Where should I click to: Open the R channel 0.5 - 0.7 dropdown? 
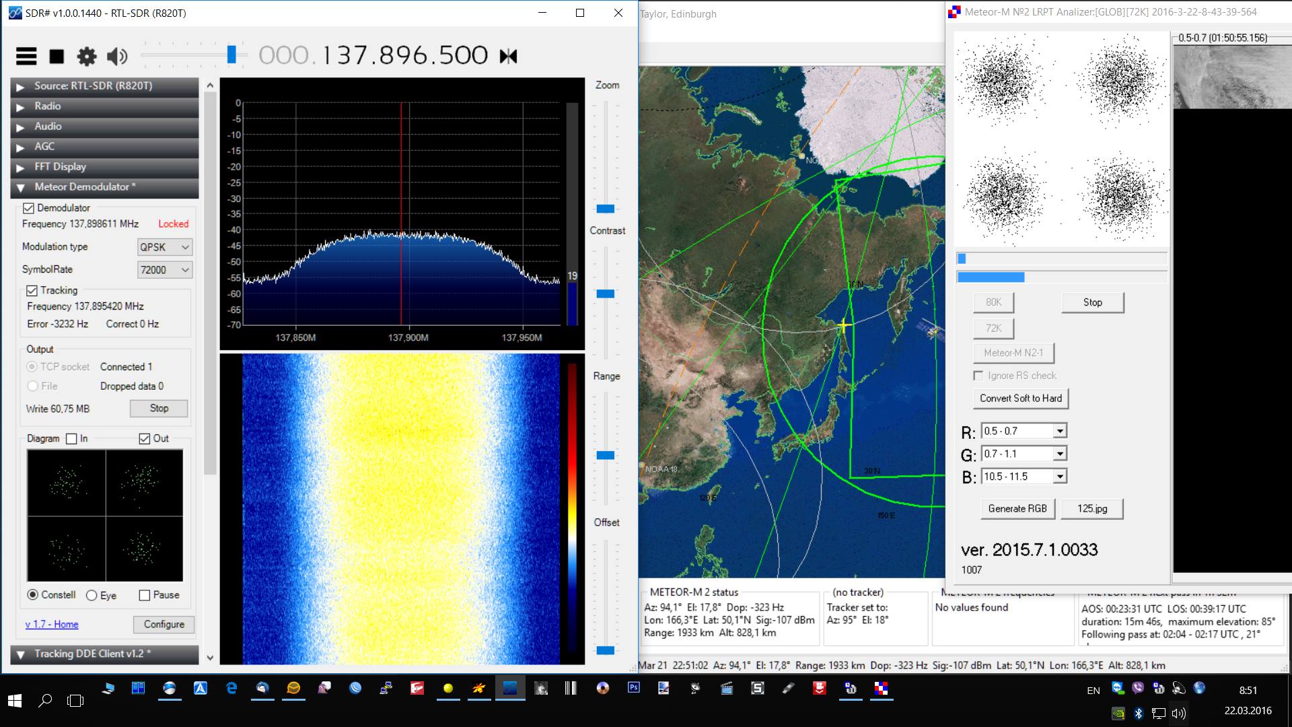pyautogui.click(x=1024, y=431)
